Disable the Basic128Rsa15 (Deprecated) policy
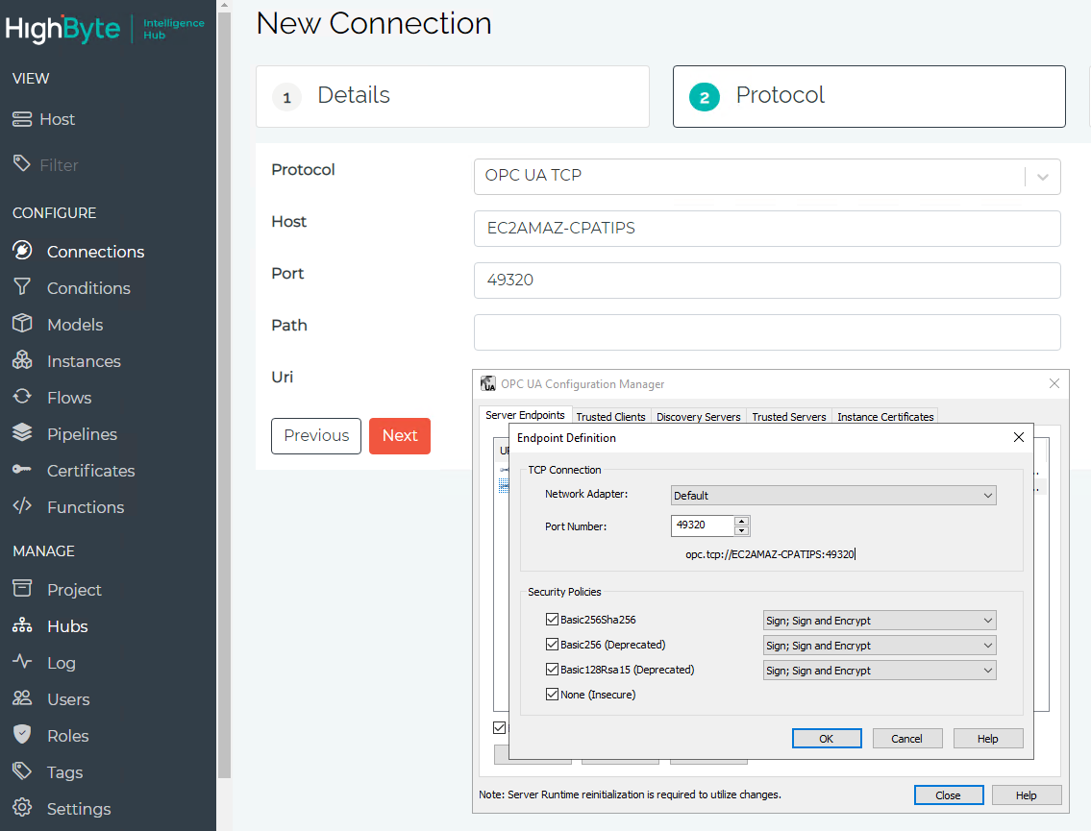The image size is (1091, 831). (x=552, y=669)
